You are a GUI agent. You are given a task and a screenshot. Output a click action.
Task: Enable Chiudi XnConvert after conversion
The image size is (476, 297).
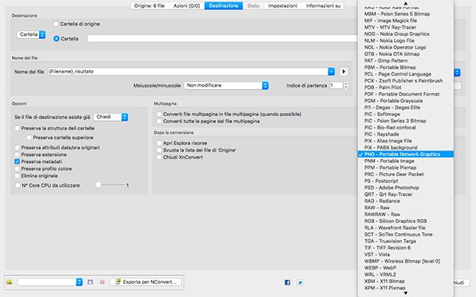pyautogui.click(x=159, y=157)
